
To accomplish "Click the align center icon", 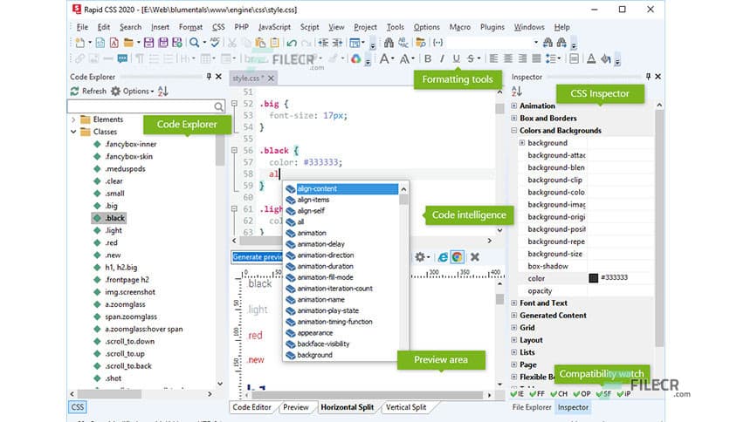I will pos(508,58).
